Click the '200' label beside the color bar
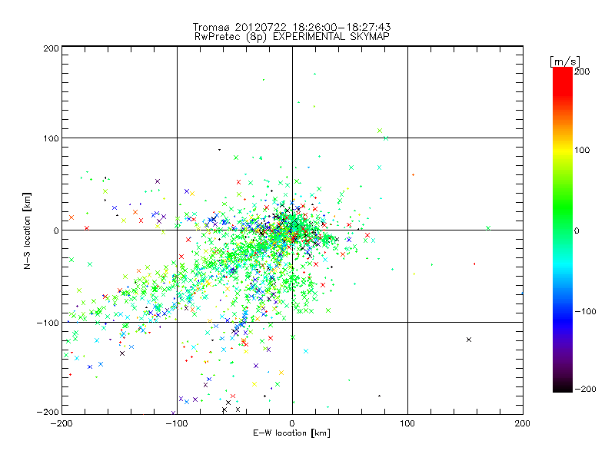Image resolution: width=615 pixels, height=461 pixels. pos(582,71)
